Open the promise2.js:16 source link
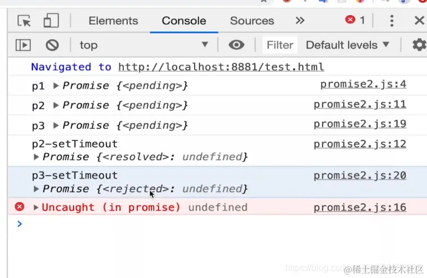 click(x=359, y=207)
